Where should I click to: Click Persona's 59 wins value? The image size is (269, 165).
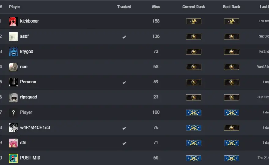(156, 82)
